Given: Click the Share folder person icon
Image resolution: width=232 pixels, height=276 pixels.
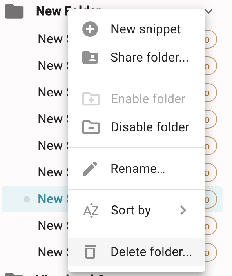Looking at the screenshot, I should pos(90,57).
